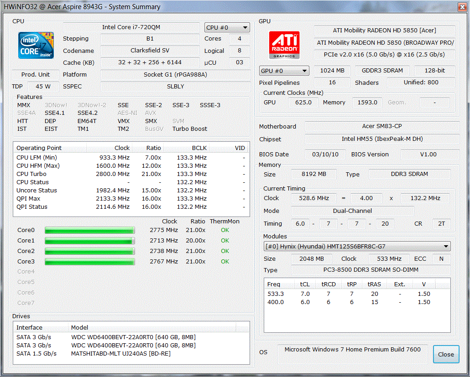This screenshot has width=470, height=377.
Task: Click the ATI Radeon Graphics logo
Action: click(284, 45)
